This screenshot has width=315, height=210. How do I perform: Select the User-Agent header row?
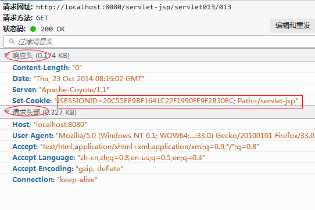[157, 136]
